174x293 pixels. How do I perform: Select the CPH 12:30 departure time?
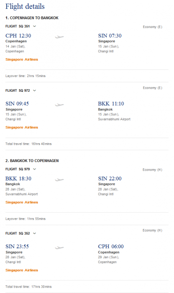(x=18, y=36)
